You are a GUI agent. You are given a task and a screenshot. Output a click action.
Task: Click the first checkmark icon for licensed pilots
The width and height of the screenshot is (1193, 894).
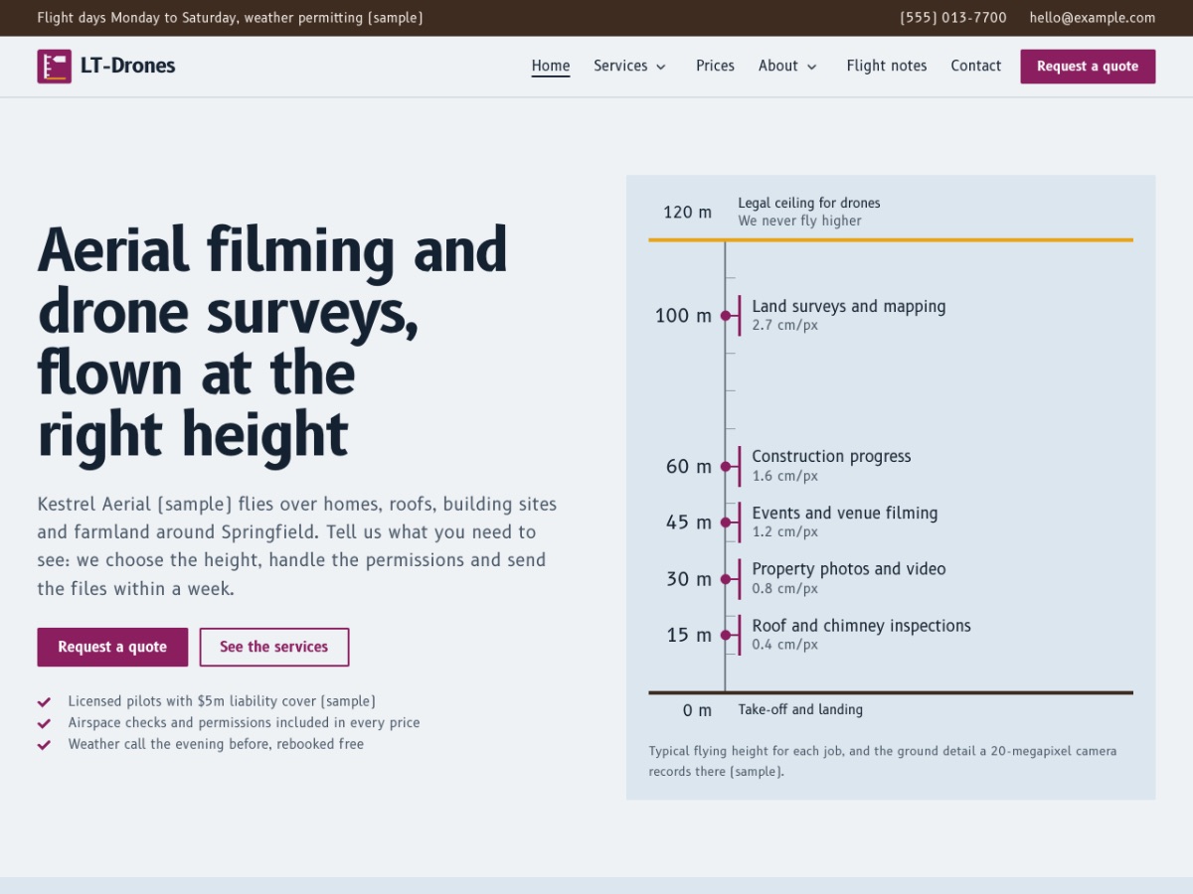point(44,701)
